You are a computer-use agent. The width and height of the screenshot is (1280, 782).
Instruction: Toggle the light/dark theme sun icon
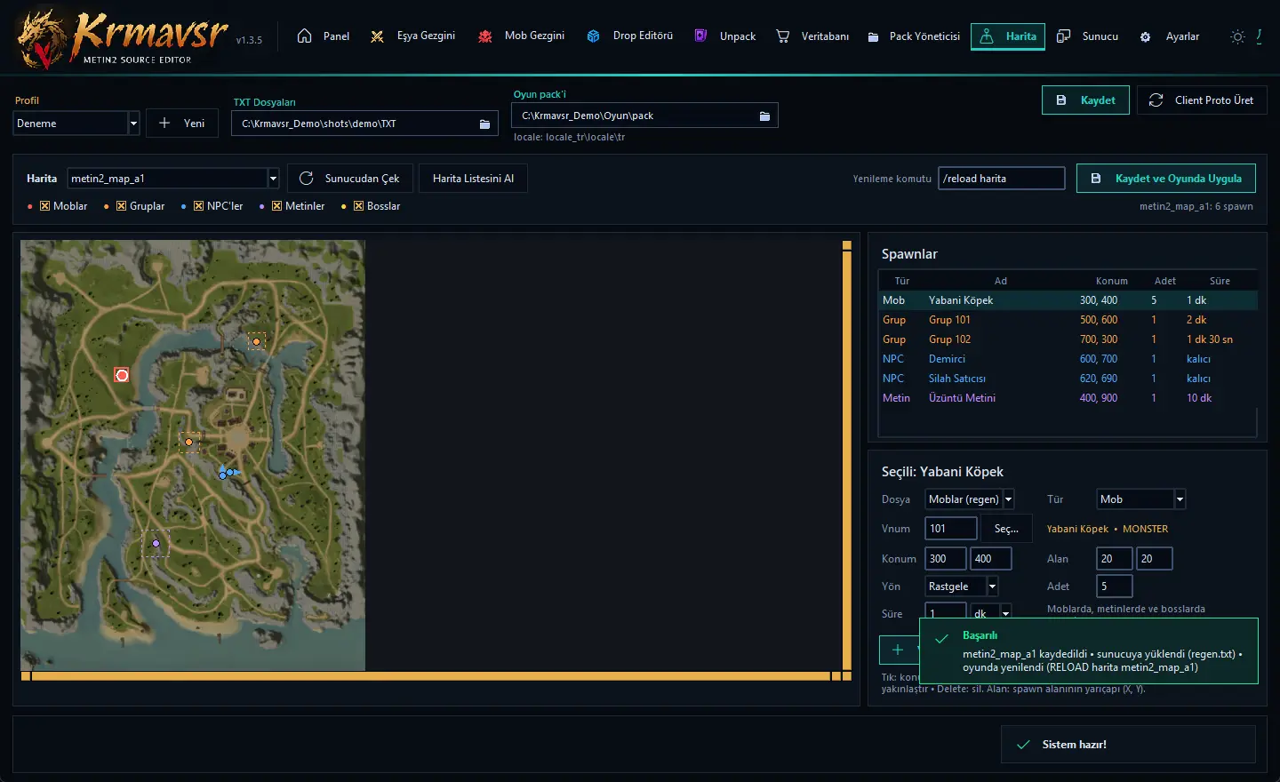click(x=1237, y=36)
